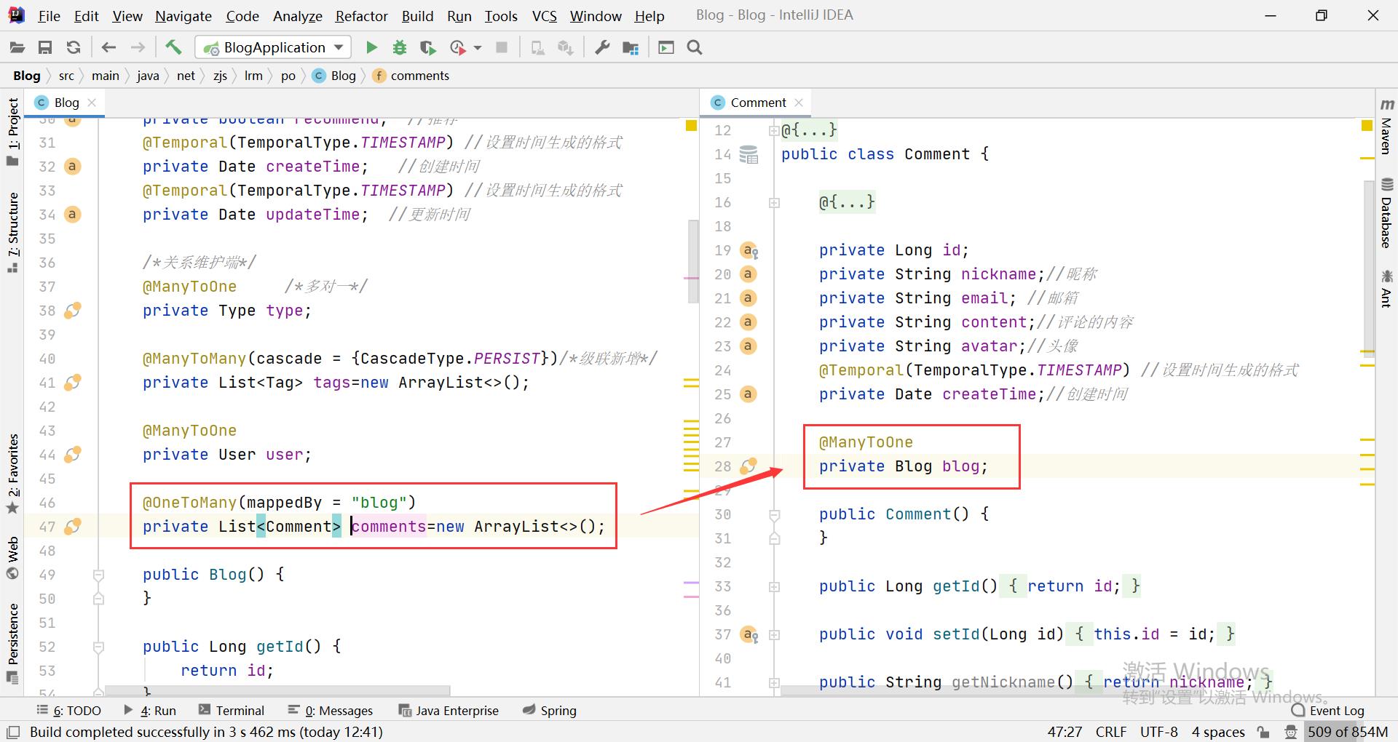1398x742 pixels.
Task: Toggle the Favorites side panel
Action: click(x=13, y=474)
